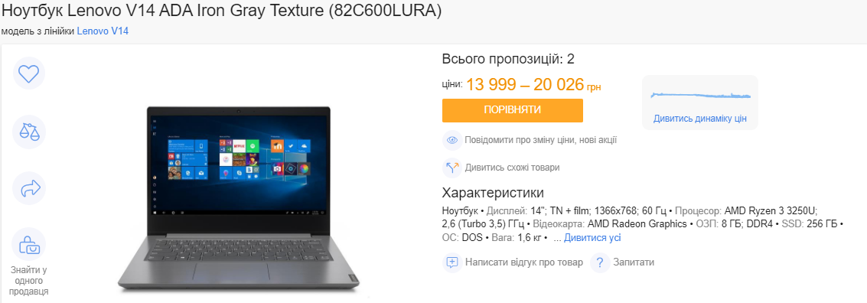The width and height of the screenshot is (867, 303).
Task: Click Повідомити про зміну ціни text
Action: (541, 140)
